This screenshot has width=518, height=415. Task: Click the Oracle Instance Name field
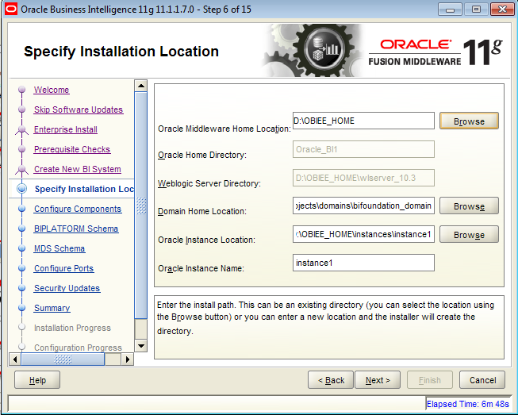click(363, 263)
